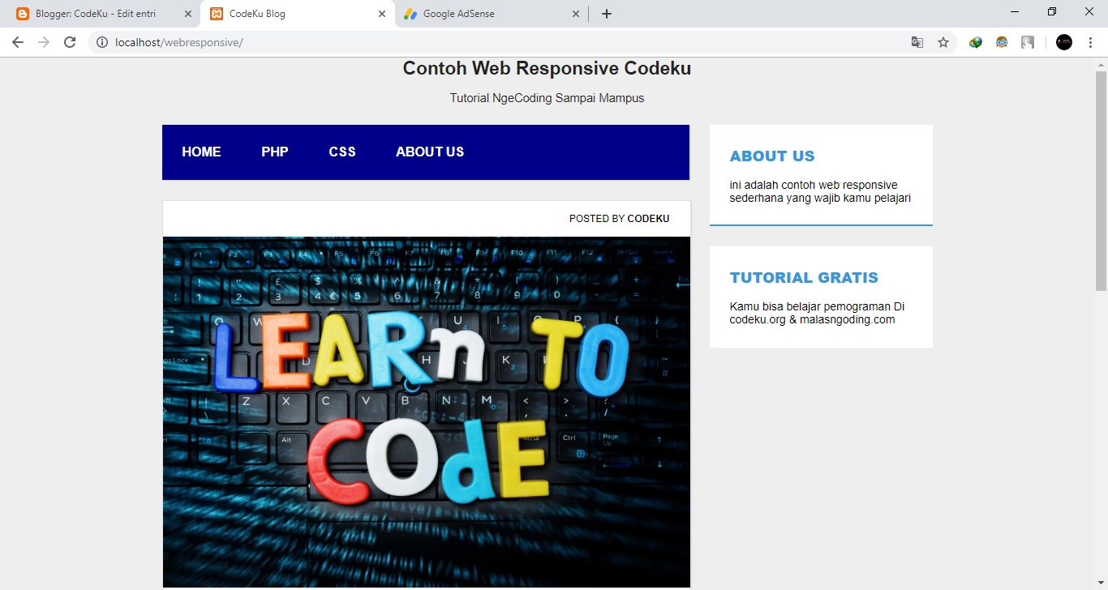This screenshot has width=1108, height=590.
Task: Click the page reload icon
Action: (69, 41)
